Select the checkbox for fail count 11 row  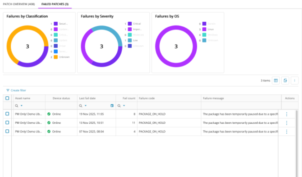pyautogui.click(x=7, y=123)
